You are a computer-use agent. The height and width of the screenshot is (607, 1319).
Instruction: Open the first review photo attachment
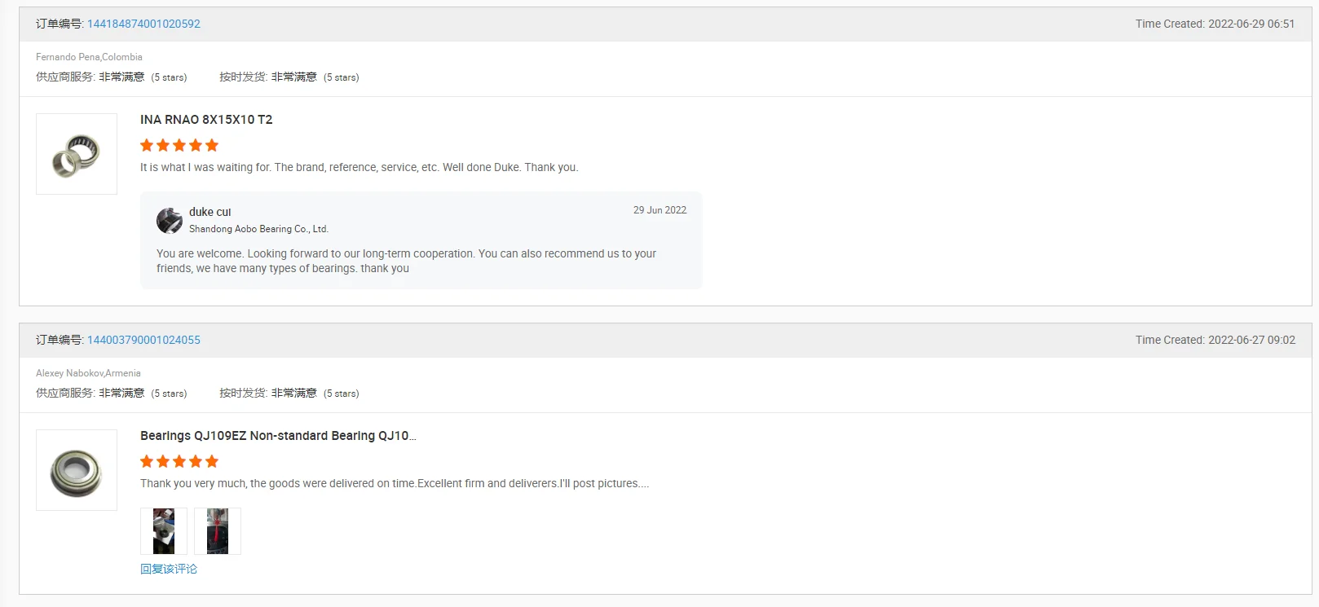pyautogui.click(x=164, y=531)
